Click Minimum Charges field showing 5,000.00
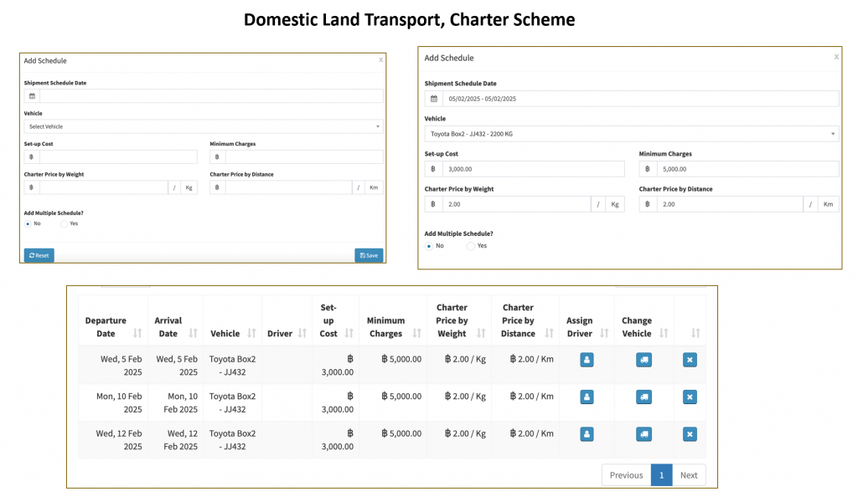 [748, 169]
